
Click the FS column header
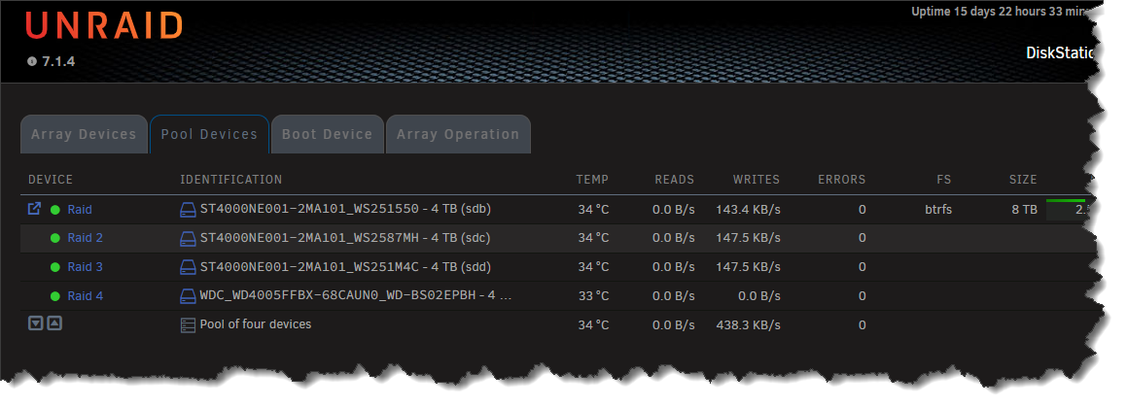pos(944,180)
